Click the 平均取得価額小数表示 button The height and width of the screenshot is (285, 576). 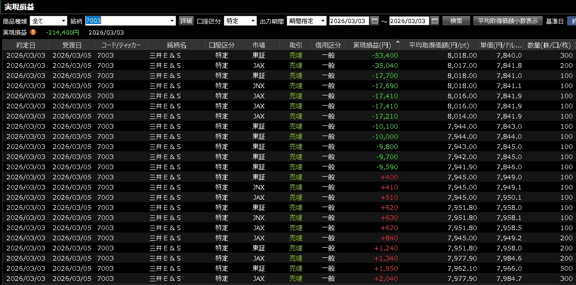point(507,21)
